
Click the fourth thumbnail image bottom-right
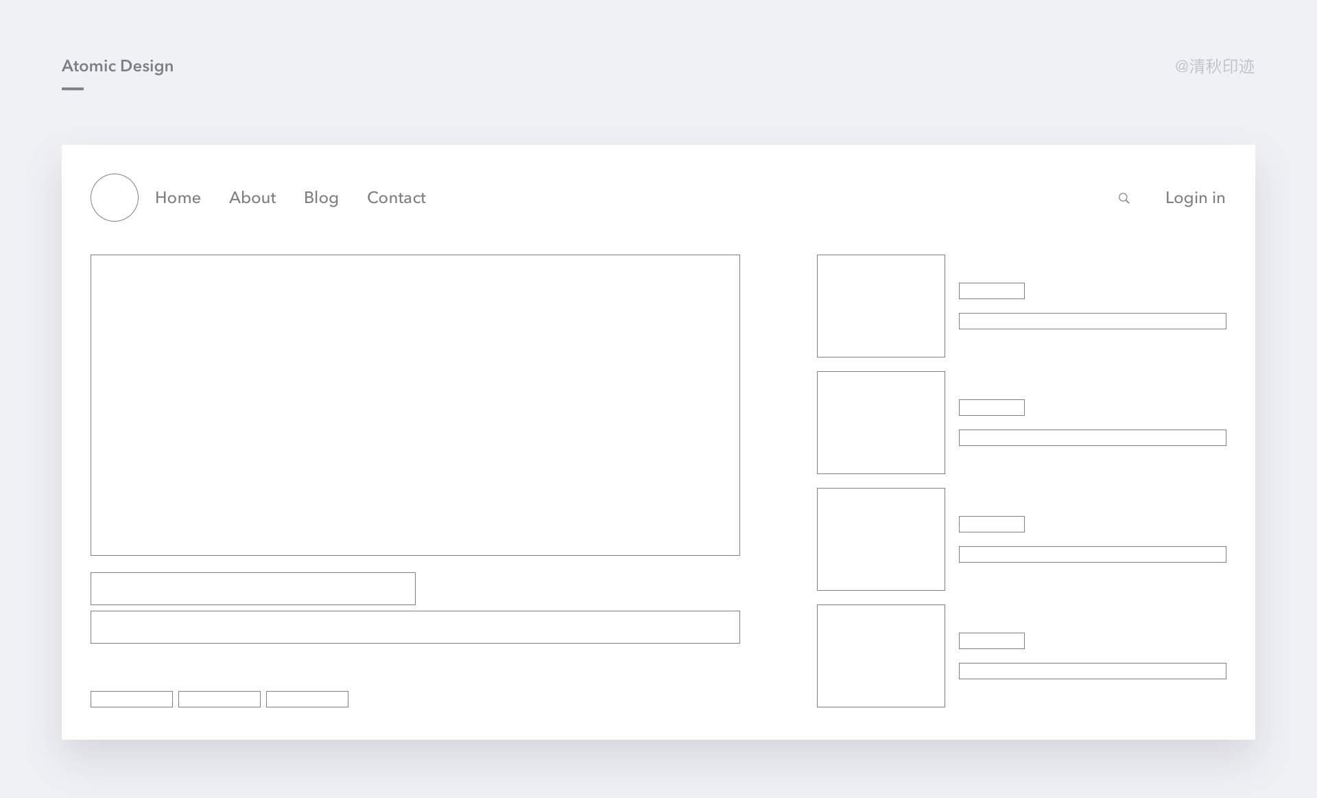881,655
